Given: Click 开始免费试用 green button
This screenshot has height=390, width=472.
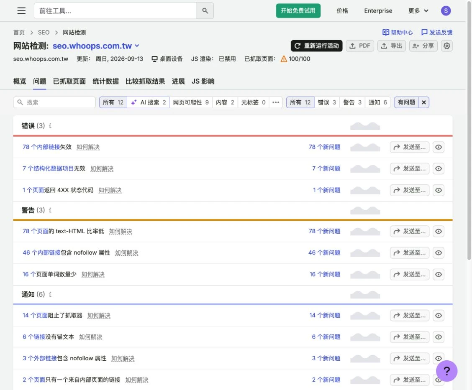Looking at the screenshot, I should tap(298, 11).
